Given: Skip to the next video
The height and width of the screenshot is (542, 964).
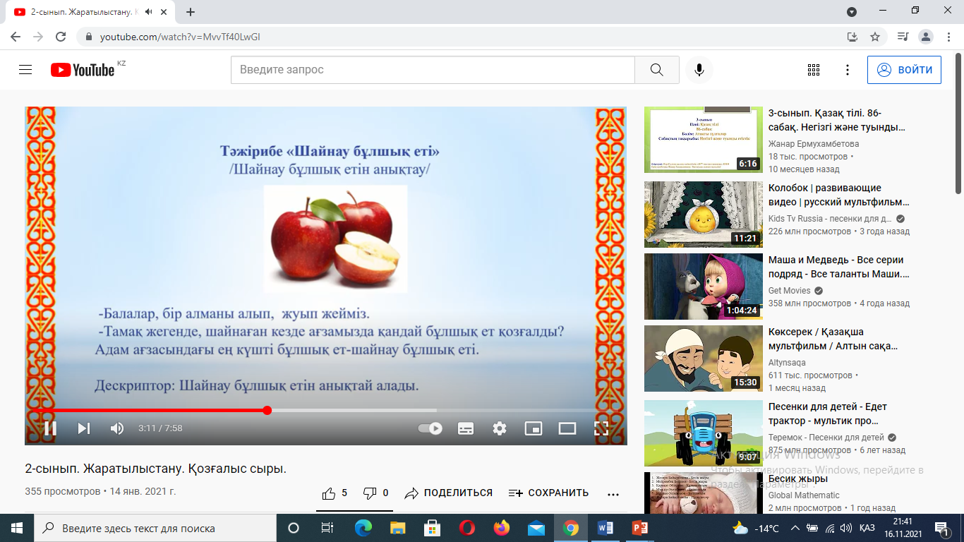Looking at the screenshot, I should [x=84, y=428].
